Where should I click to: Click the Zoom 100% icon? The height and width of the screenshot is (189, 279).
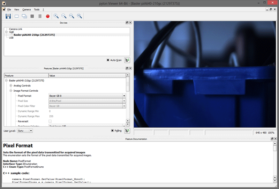pyautogui.click(x=80, y=16)
